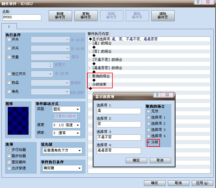Select 选择项 3 cancel radio option
Image resolution: width=216 pixels, height=188 pixels.
pyautogui.click(x=148, y=130)
